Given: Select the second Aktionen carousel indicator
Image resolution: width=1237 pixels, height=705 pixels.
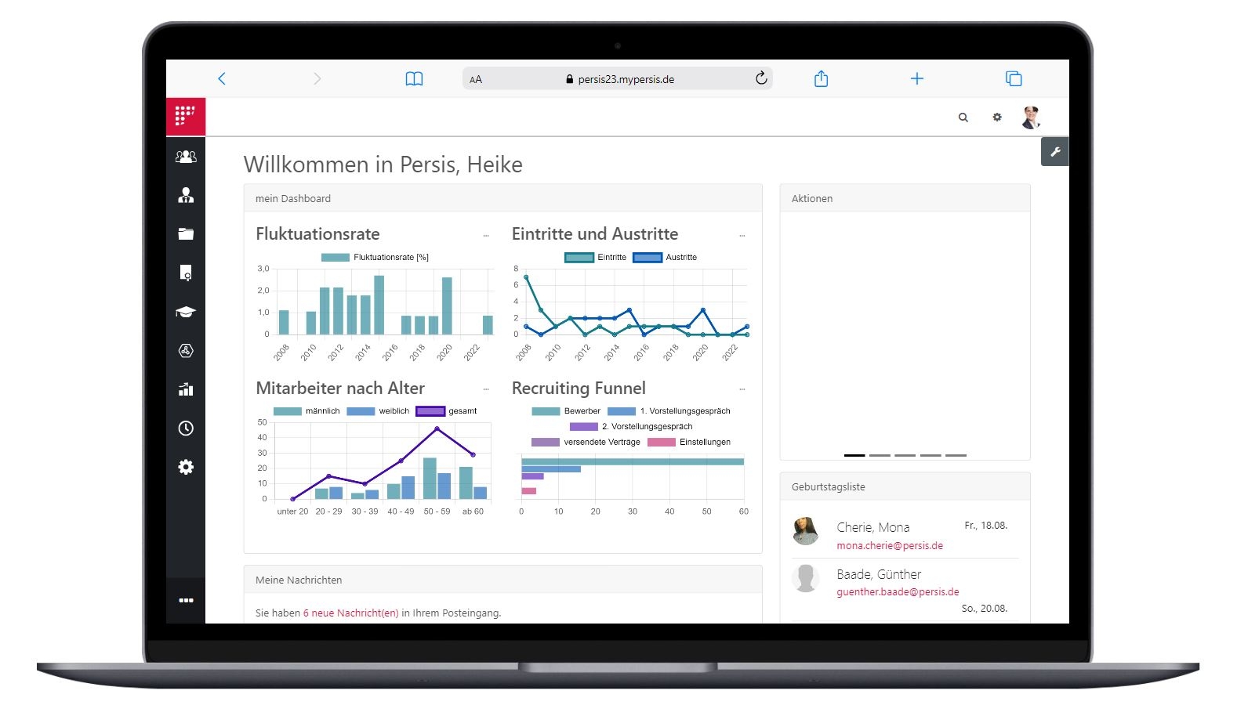Looking at the screenshot, I should coord(880,455).
